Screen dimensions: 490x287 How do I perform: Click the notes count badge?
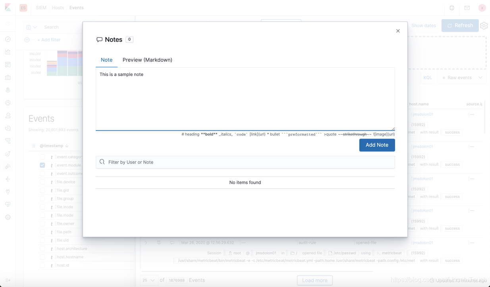(129, 39)
